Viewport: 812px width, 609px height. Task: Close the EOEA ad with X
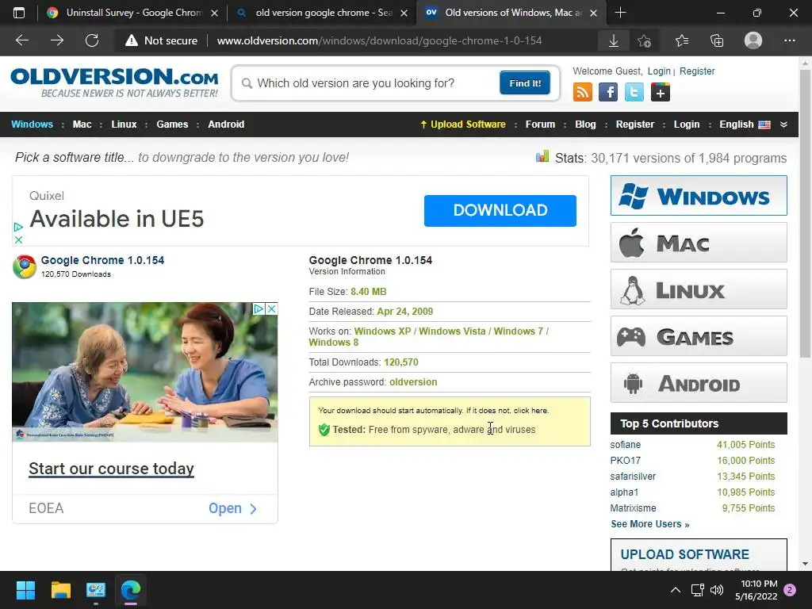point(271,309)
